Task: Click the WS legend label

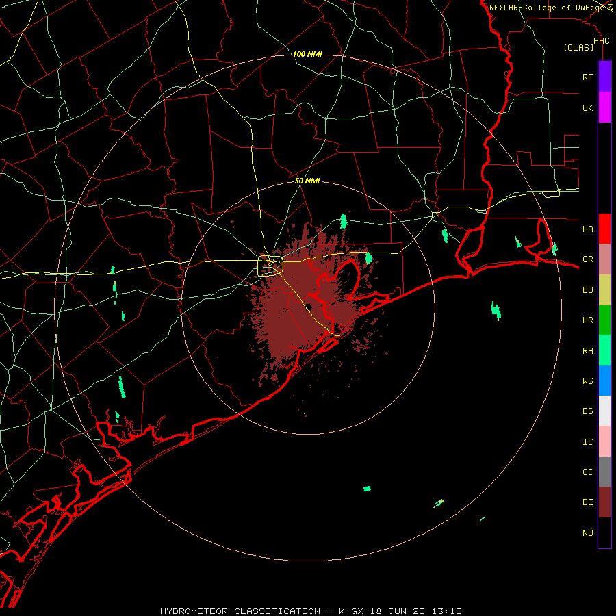Action: 587,381
